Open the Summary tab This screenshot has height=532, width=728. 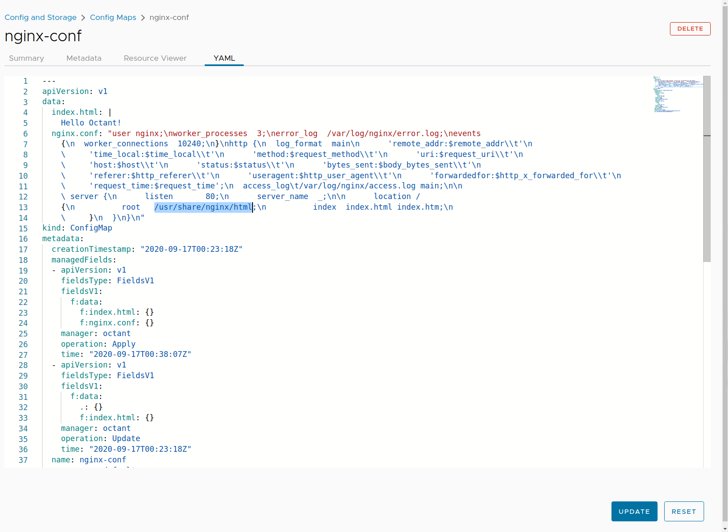point(27,58)
